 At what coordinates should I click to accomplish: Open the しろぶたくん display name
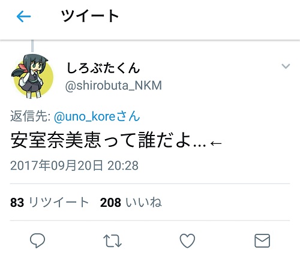pos(103,68)
